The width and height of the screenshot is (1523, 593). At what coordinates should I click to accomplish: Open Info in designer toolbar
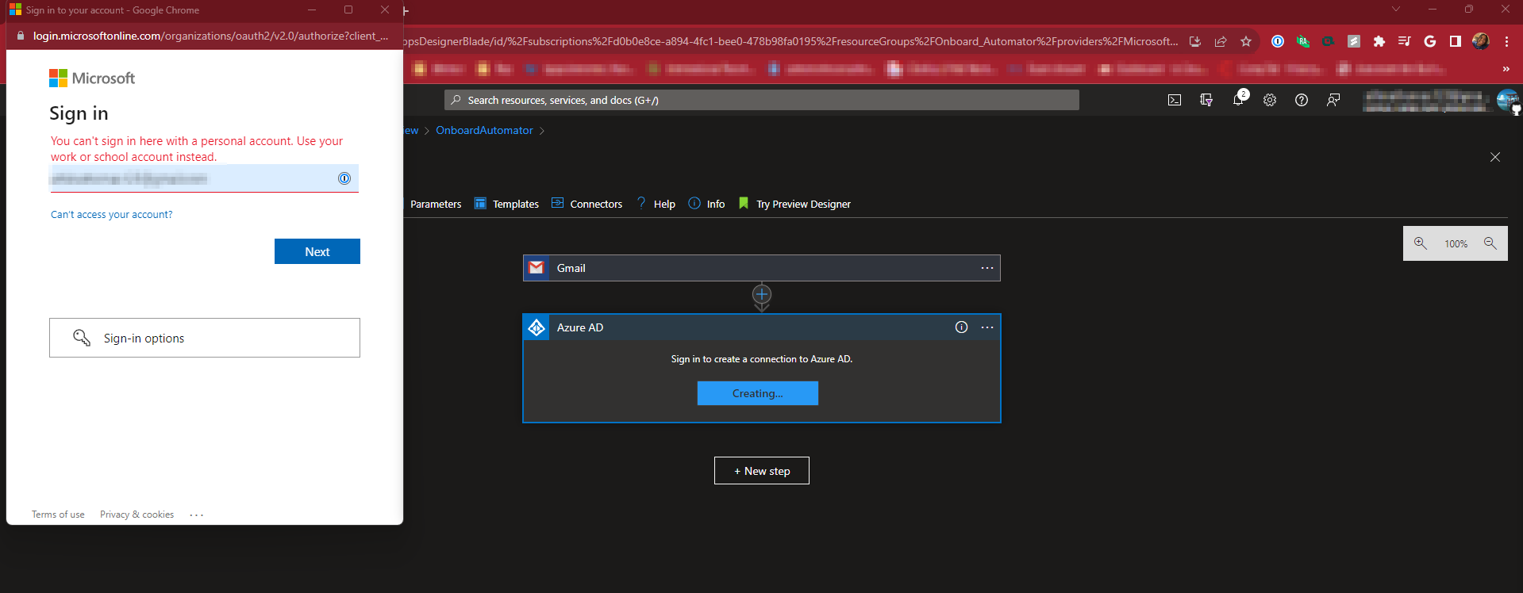(706, 204)
